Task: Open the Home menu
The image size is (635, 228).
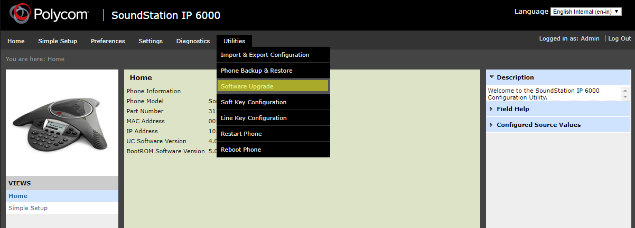Action: [x=16, y=41]
